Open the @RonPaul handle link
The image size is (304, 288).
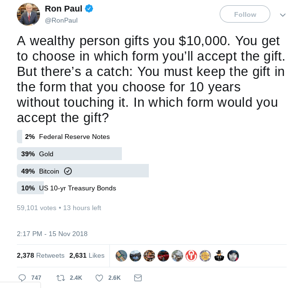coord(61,20)
